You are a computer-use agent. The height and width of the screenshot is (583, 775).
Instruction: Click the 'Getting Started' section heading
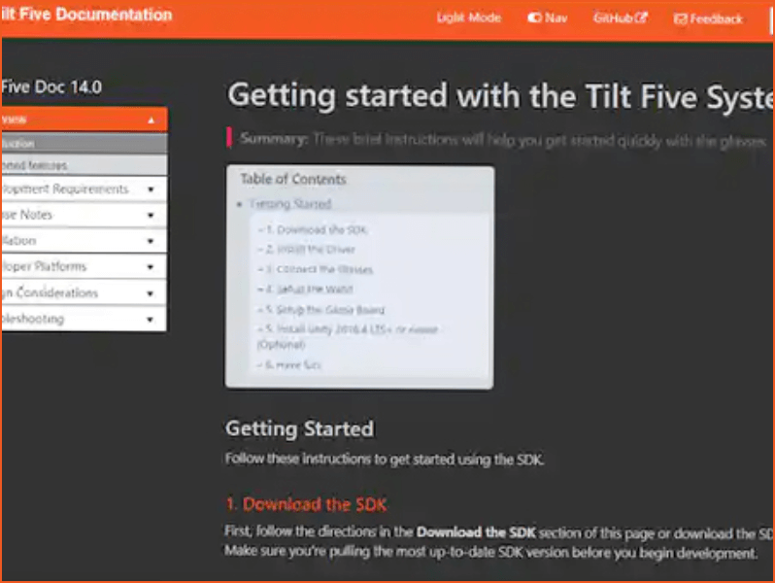pos(299,429)
